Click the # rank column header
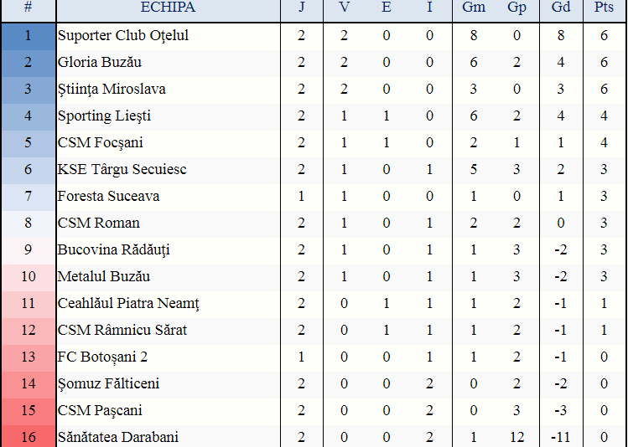Screen dimensions: 628x447 (28, 8)
